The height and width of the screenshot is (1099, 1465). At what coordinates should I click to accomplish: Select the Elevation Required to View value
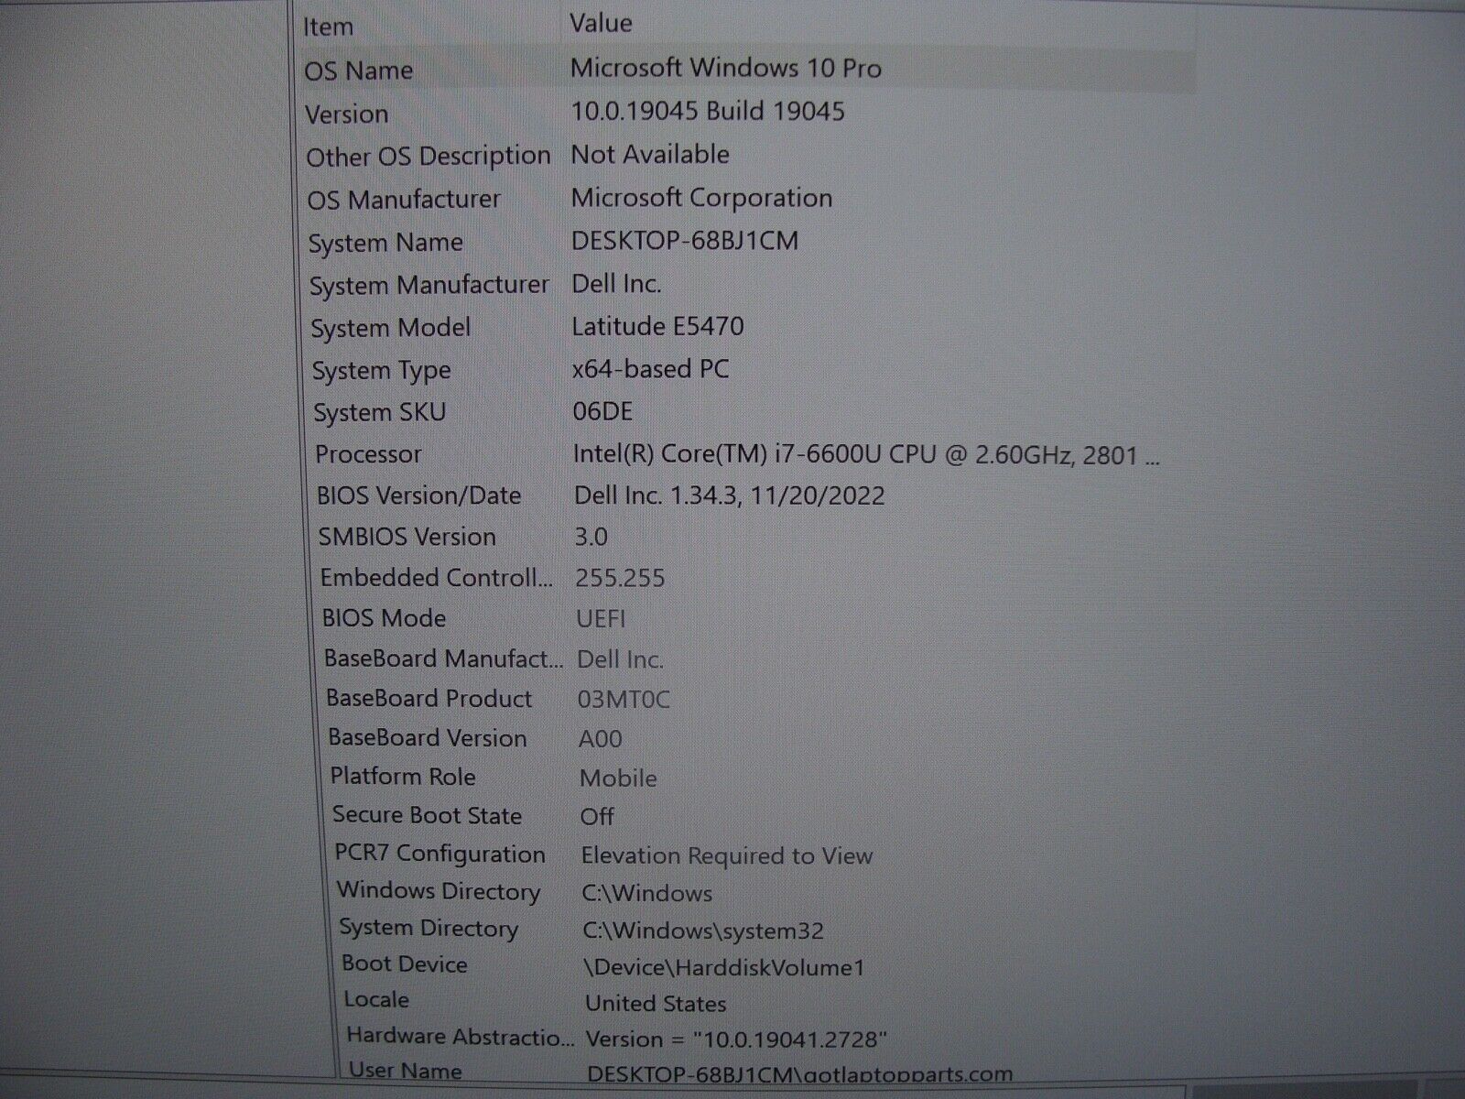point(727,856)
